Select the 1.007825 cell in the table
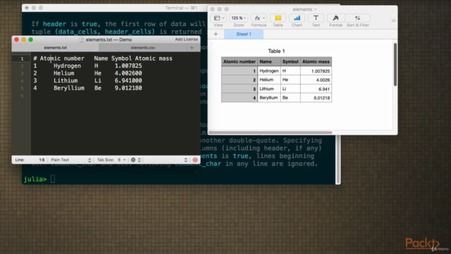Screen dimensions: 451x254 tap(316, 71)
